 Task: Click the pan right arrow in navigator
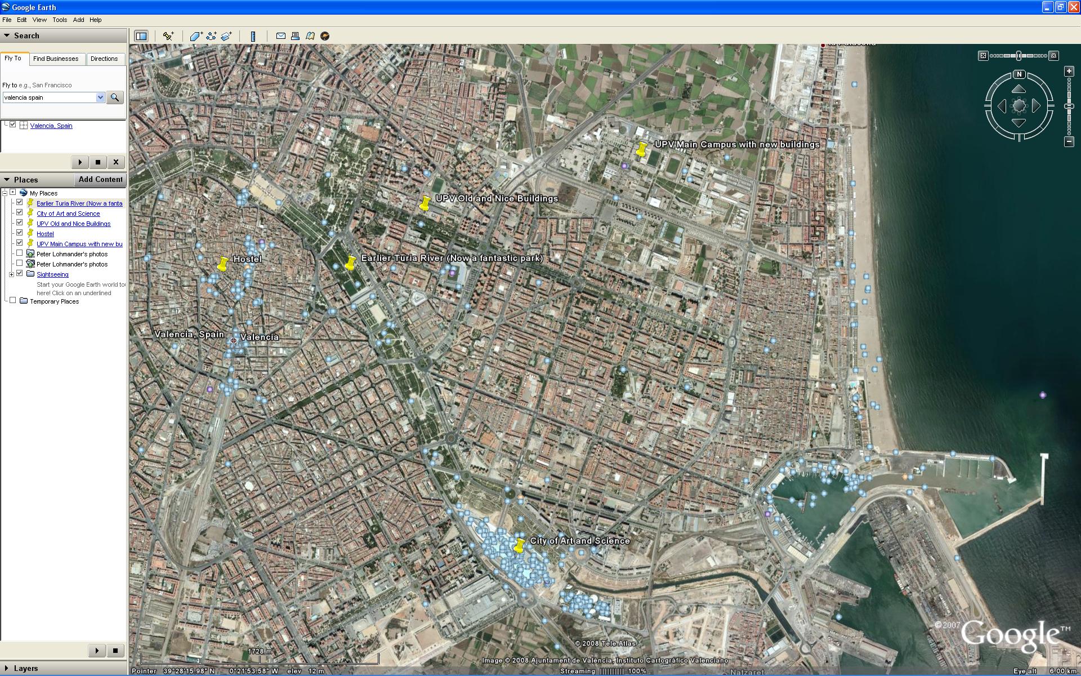[x=1036, y=106]
